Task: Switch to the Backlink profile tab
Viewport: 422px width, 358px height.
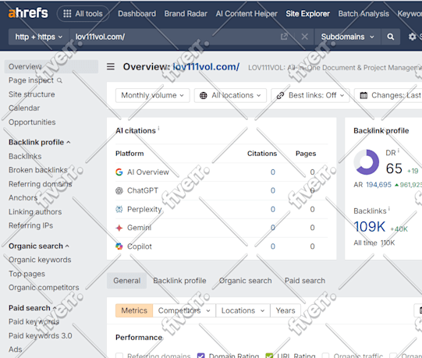Action: tap(179, 281)
